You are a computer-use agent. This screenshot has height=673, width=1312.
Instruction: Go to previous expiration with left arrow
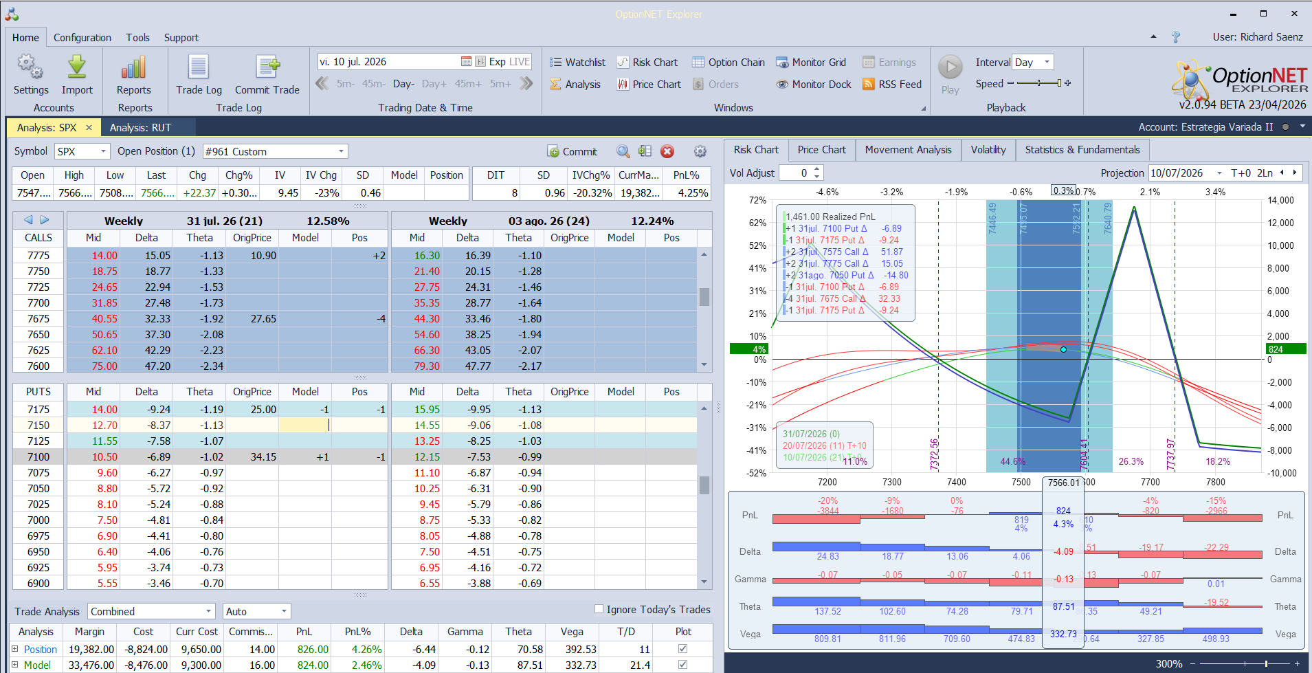28,220
